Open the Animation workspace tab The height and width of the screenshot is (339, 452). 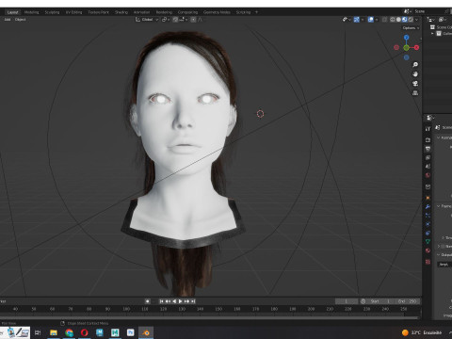(x=141, y=12)
